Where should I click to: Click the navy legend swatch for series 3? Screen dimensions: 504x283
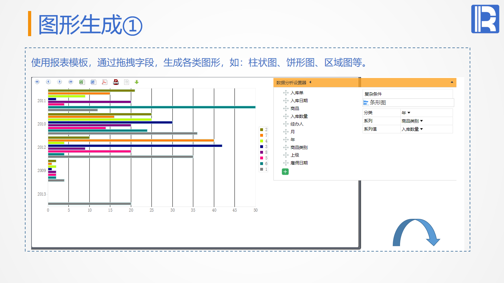click(261, 147)
